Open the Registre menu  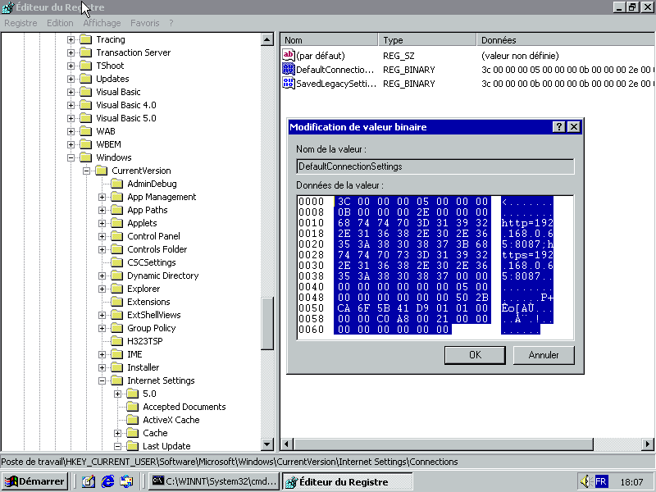tap(20, 23)
